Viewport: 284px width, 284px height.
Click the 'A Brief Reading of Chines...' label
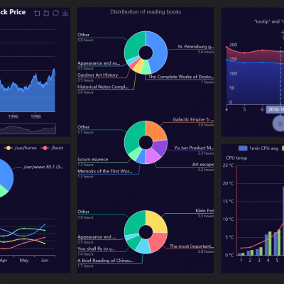(105, 261)
